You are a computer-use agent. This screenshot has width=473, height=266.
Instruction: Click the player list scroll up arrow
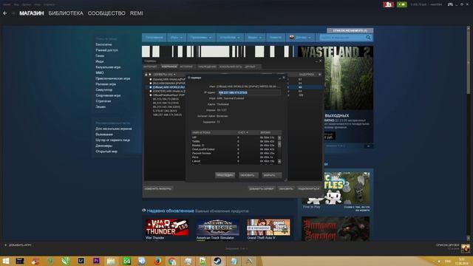click(279, 138)
